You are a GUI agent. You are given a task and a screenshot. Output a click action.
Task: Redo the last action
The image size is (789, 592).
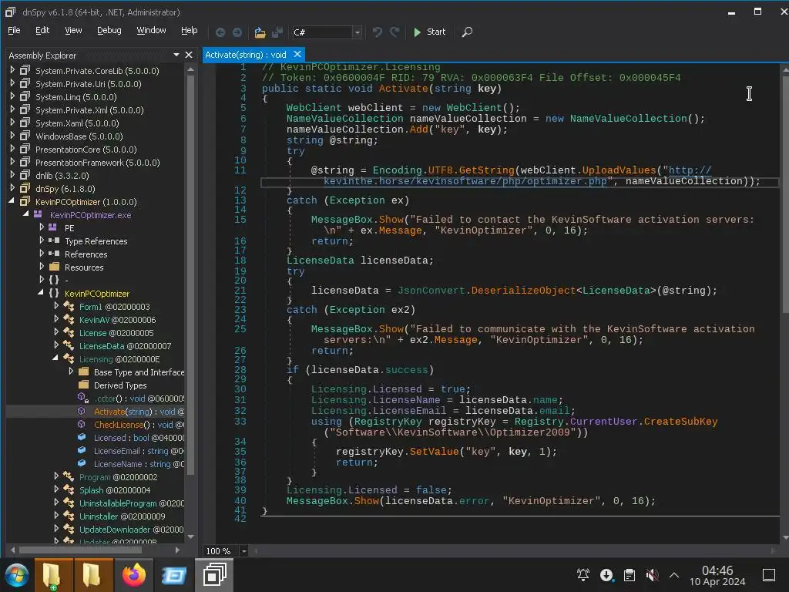click(394, 32)
